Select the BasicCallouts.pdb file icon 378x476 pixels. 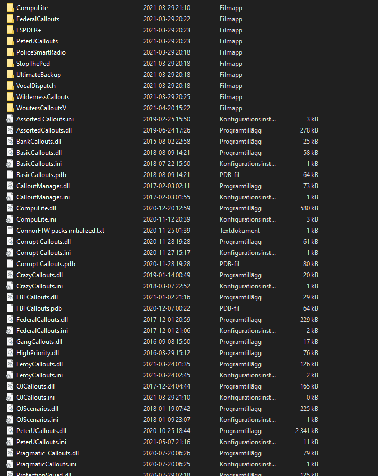tap(10, 175)
